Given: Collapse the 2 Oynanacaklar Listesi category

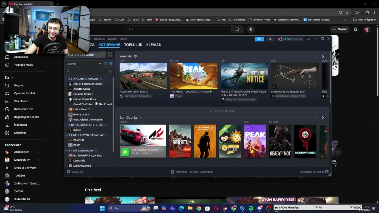Looking at the screenshot, I should 67,125.
